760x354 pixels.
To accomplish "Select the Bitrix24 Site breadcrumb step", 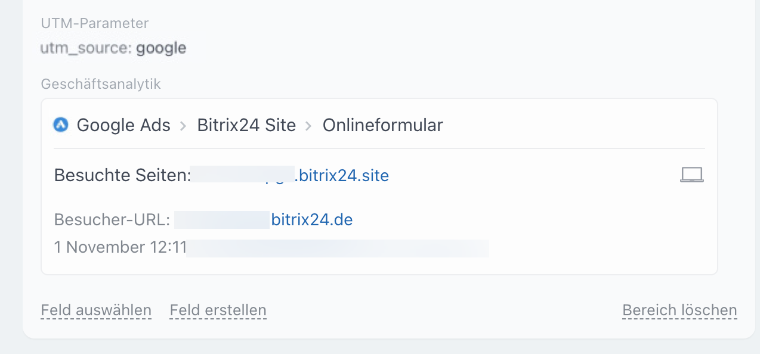I will (246, 125).
